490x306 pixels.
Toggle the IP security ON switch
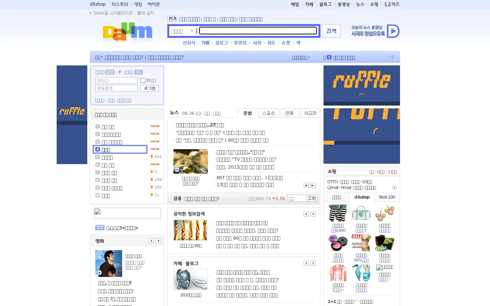coord(138,72)
